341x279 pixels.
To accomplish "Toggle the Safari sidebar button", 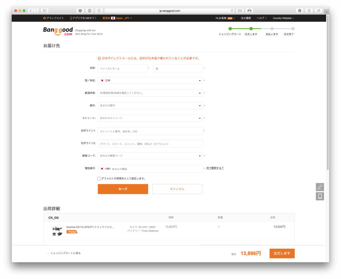I will click(45, 11).
